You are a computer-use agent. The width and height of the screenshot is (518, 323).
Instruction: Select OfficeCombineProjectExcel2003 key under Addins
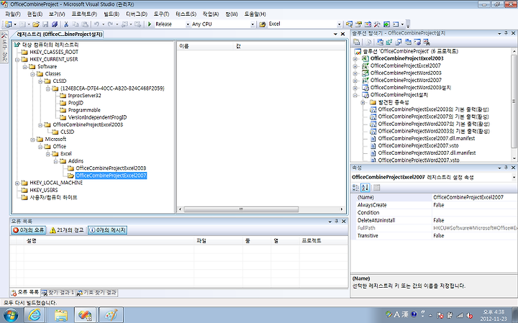click(x=111, y=168)
